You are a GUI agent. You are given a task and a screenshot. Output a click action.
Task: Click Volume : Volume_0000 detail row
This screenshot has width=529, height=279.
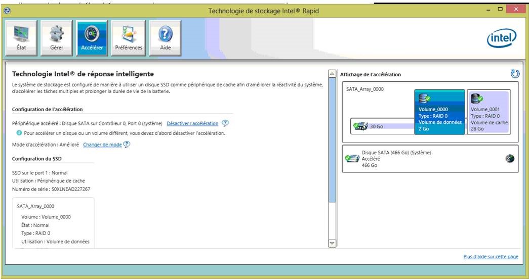tap(46, 217)
